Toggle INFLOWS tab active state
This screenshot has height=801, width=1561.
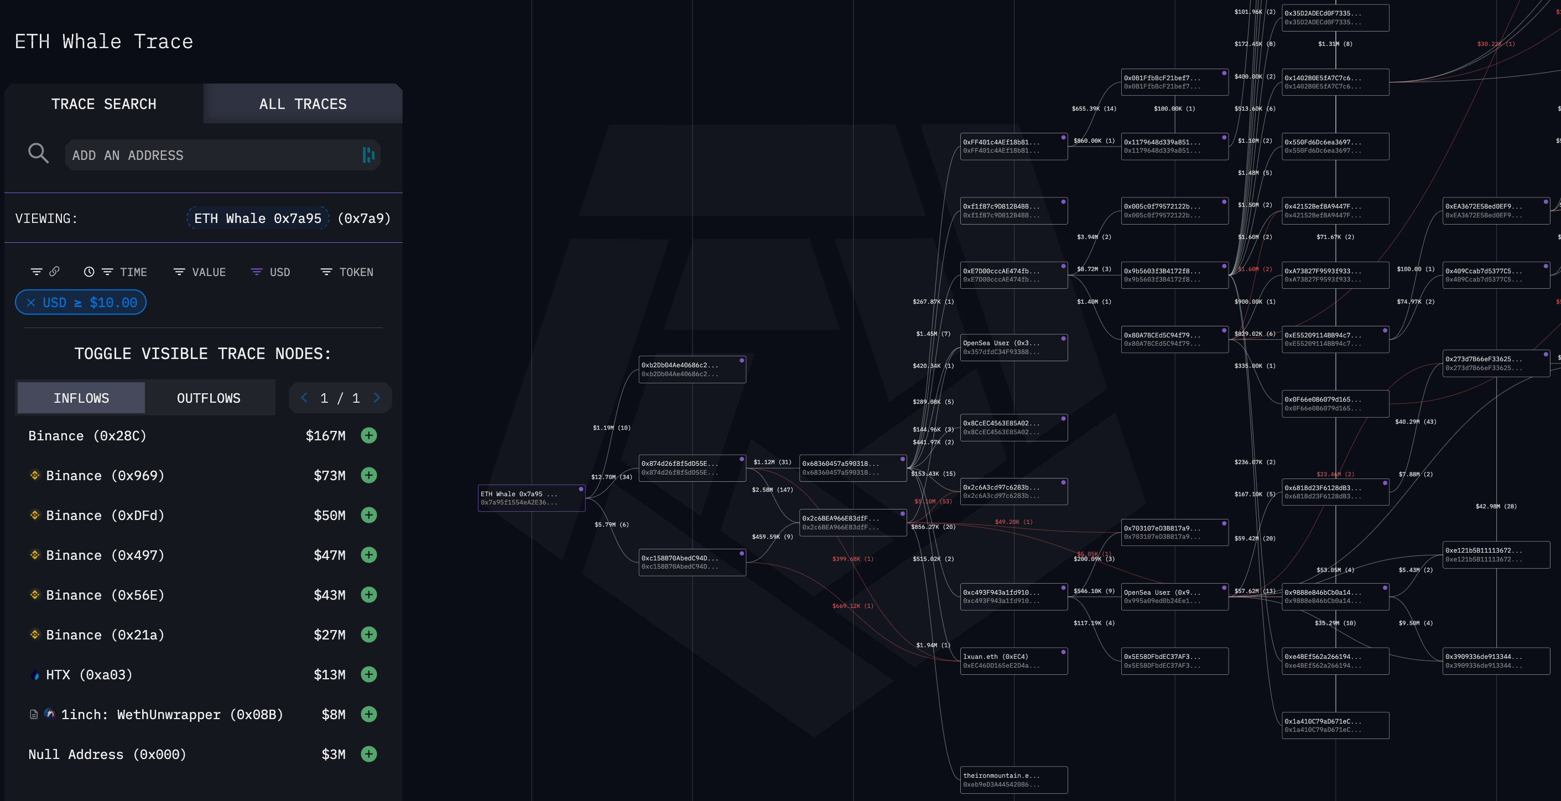tap(81, 397)
